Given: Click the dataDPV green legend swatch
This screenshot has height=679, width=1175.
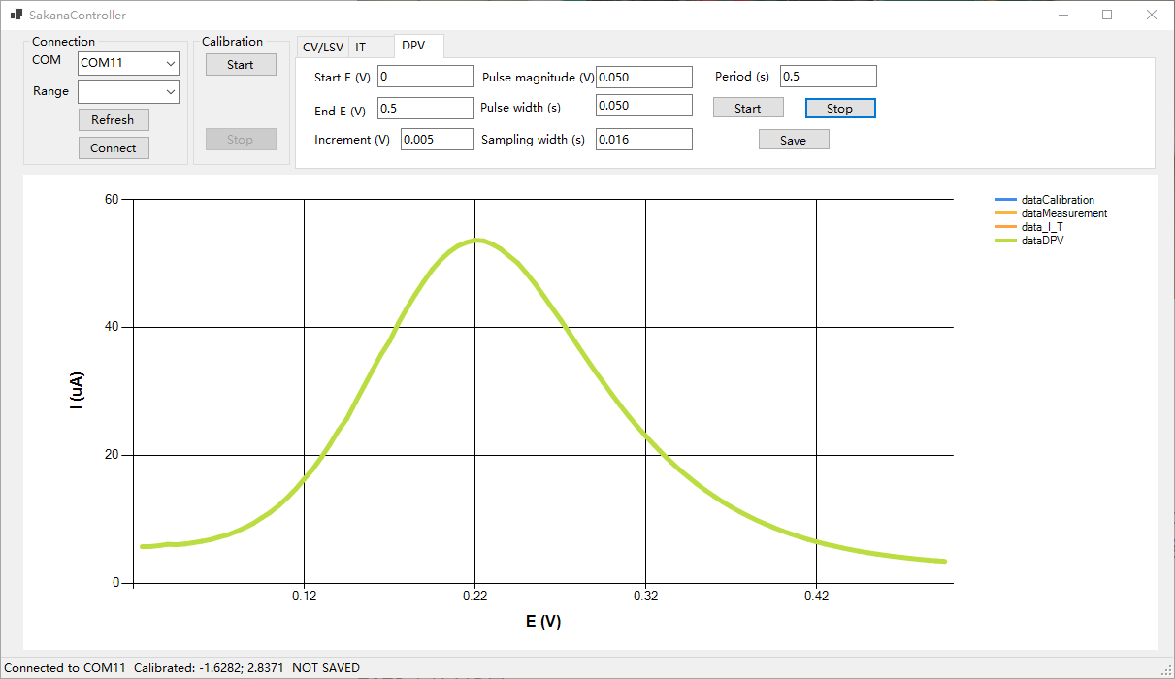Looking at the screenshot, I should [x=1006, y=241].
